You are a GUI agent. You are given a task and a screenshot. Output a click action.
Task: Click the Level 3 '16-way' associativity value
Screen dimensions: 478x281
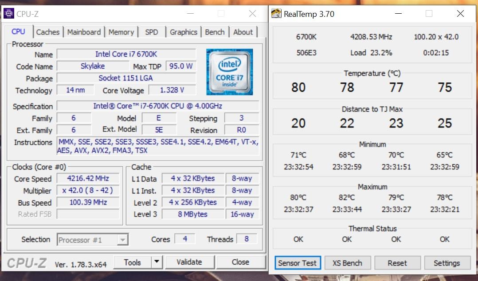click(243, 214)
